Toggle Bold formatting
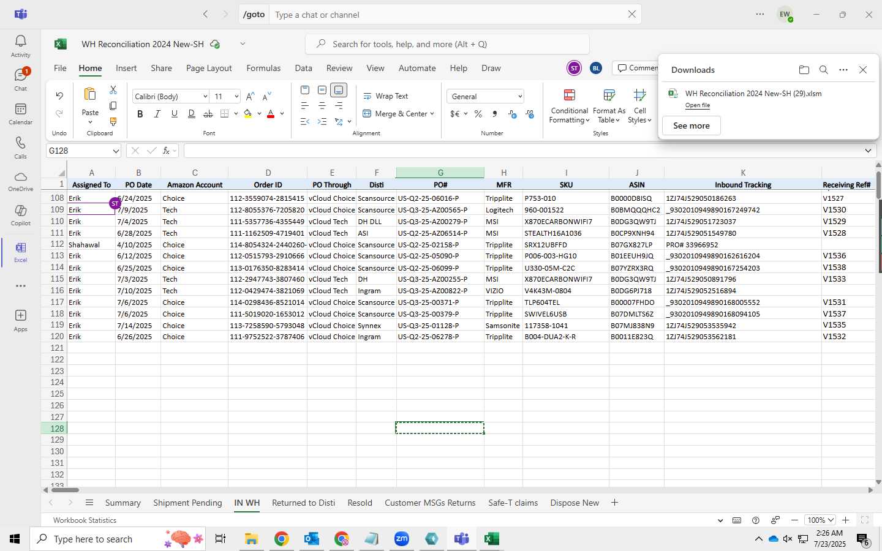 pos(140,114)
